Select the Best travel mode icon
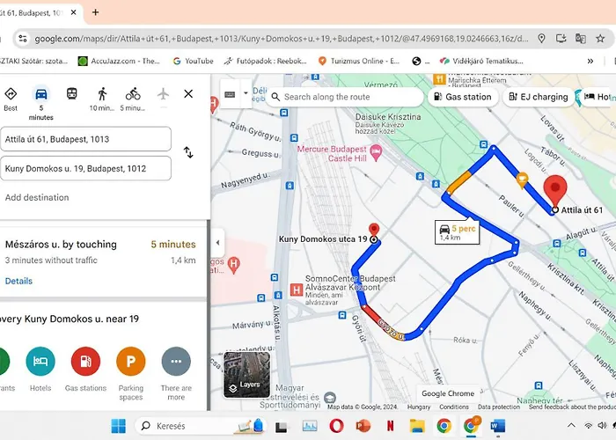This screenshot has width=616, height=440. click(11, 94)
